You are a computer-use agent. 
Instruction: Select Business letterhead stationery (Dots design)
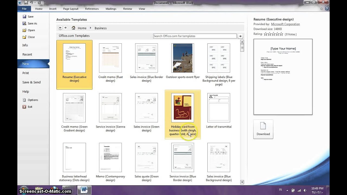[74, 162]
